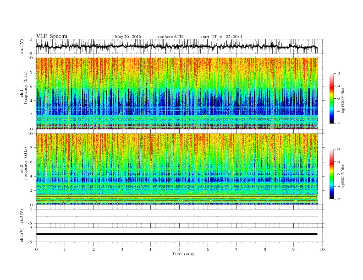Click the time axis tick label '3'

(x=122, y=249)
